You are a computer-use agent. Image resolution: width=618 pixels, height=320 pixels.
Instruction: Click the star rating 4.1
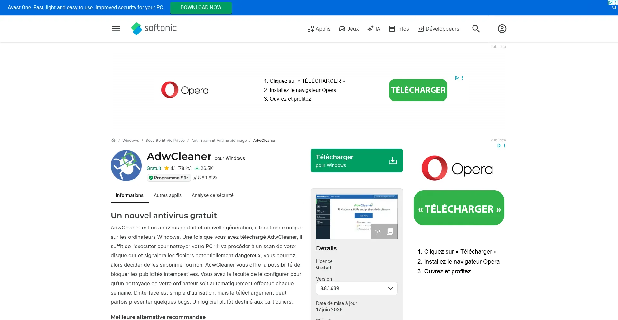178,168
